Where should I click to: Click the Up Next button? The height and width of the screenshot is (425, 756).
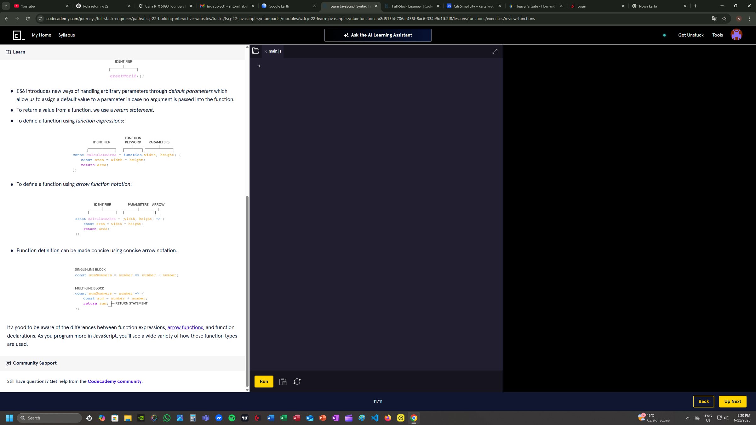click(x=733, y=401)
